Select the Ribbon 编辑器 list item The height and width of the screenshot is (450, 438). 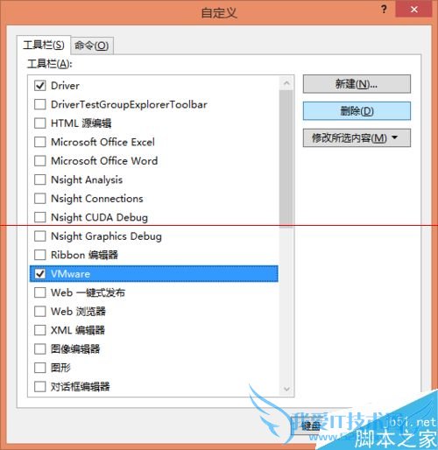(154, 255)
